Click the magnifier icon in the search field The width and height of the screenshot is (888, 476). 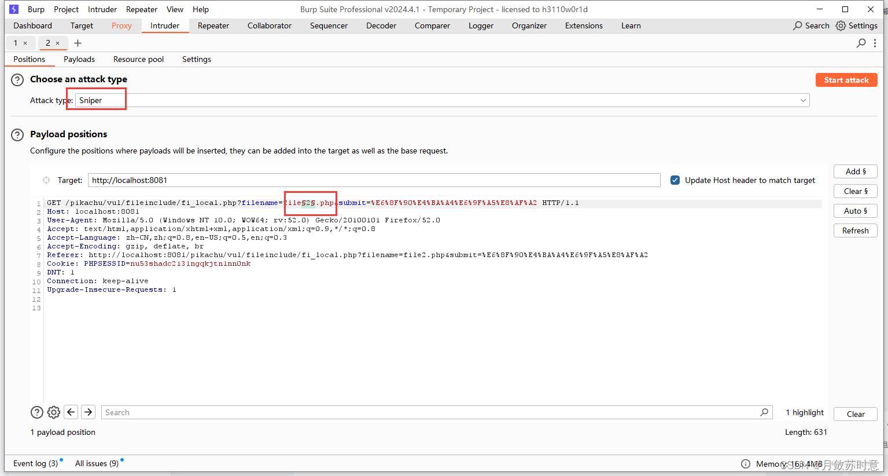pyautogui.click(x=764, y=412)
